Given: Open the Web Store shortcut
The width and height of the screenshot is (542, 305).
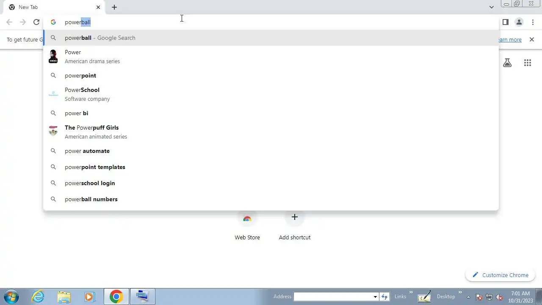Looking at the screenshot, I should (x=247, y=226).
